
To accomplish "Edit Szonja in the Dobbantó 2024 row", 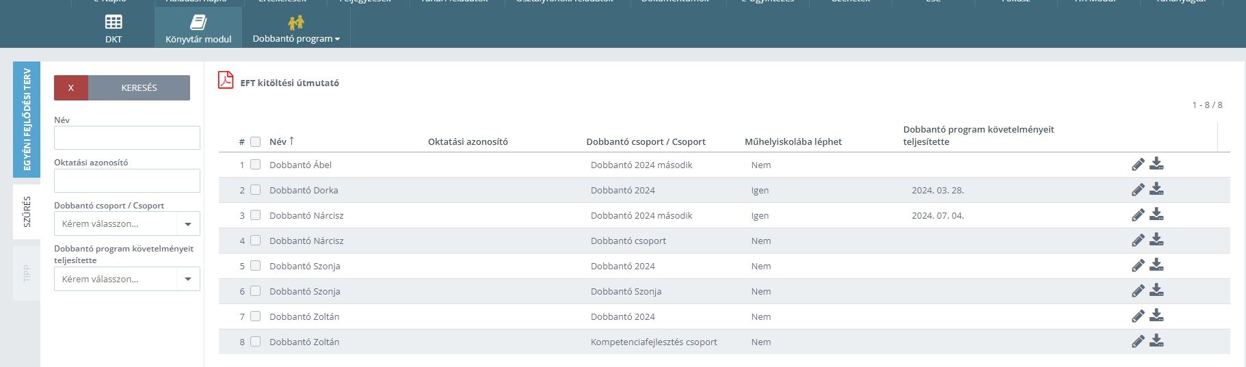I will pyautogui.click(x=1138, y=265).
